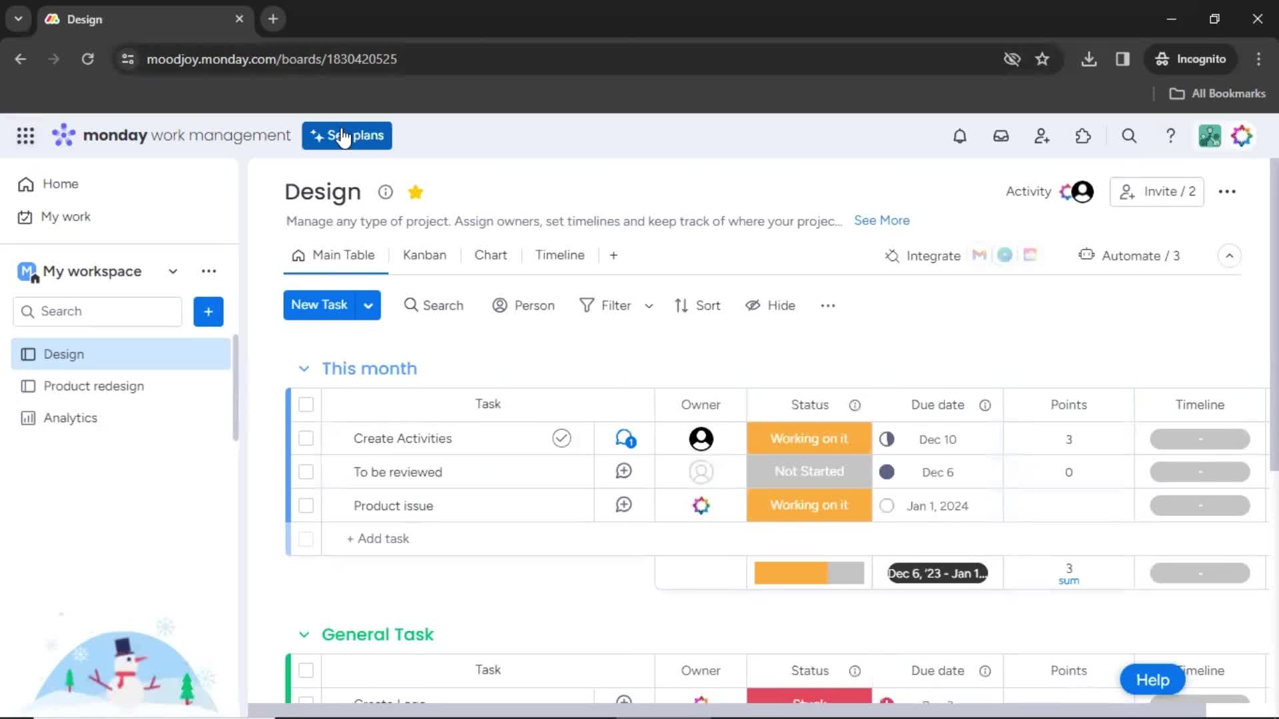Image resolution: width=1279 pixels, height=719 pixels.
Task: Click the New Task button
Action: click(319, 306)
